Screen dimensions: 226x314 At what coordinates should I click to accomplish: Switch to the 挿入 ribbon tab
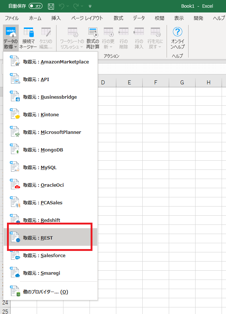pyautogui.click(x=56, y=18)
